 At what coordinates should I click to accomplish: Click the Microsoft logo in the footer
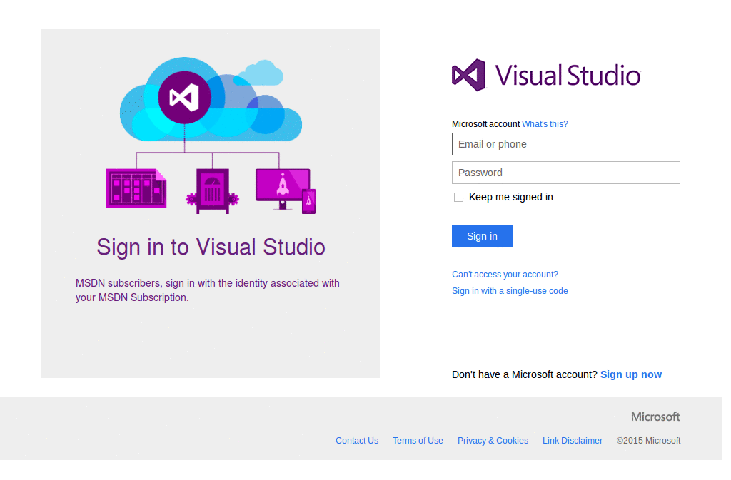click(x=654, y=417)
